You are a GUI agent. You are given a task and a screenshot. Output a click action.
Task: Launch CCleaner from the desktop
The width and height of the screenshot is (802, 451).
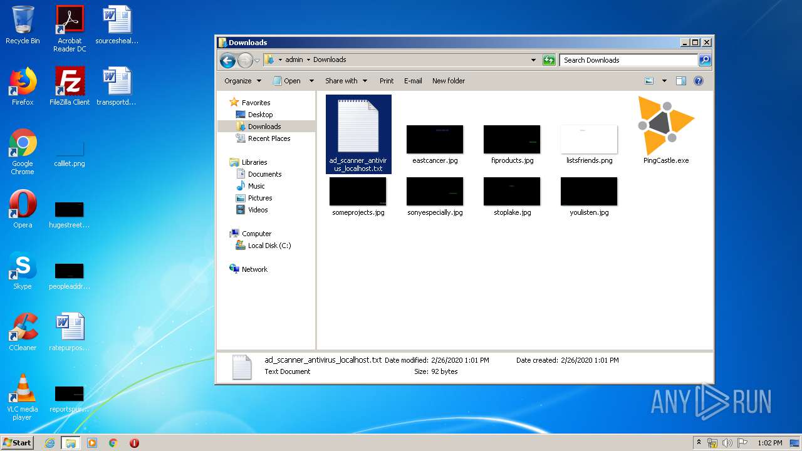click(x=23, y=332)
